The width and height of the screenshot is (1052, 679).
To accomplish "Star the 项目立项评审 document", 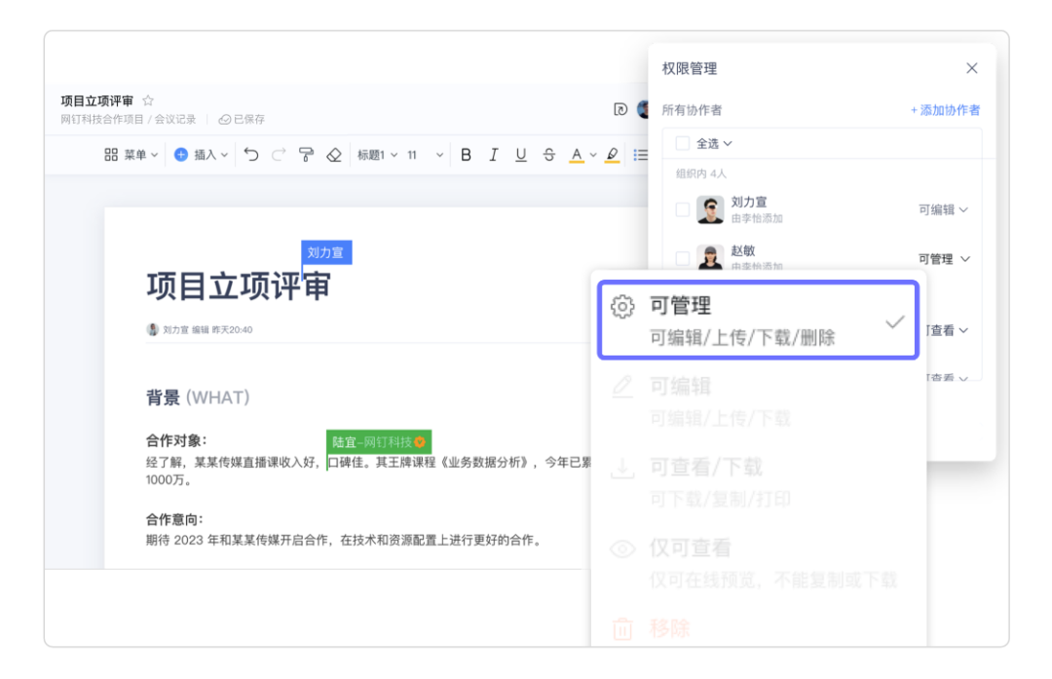I will 149,100.
